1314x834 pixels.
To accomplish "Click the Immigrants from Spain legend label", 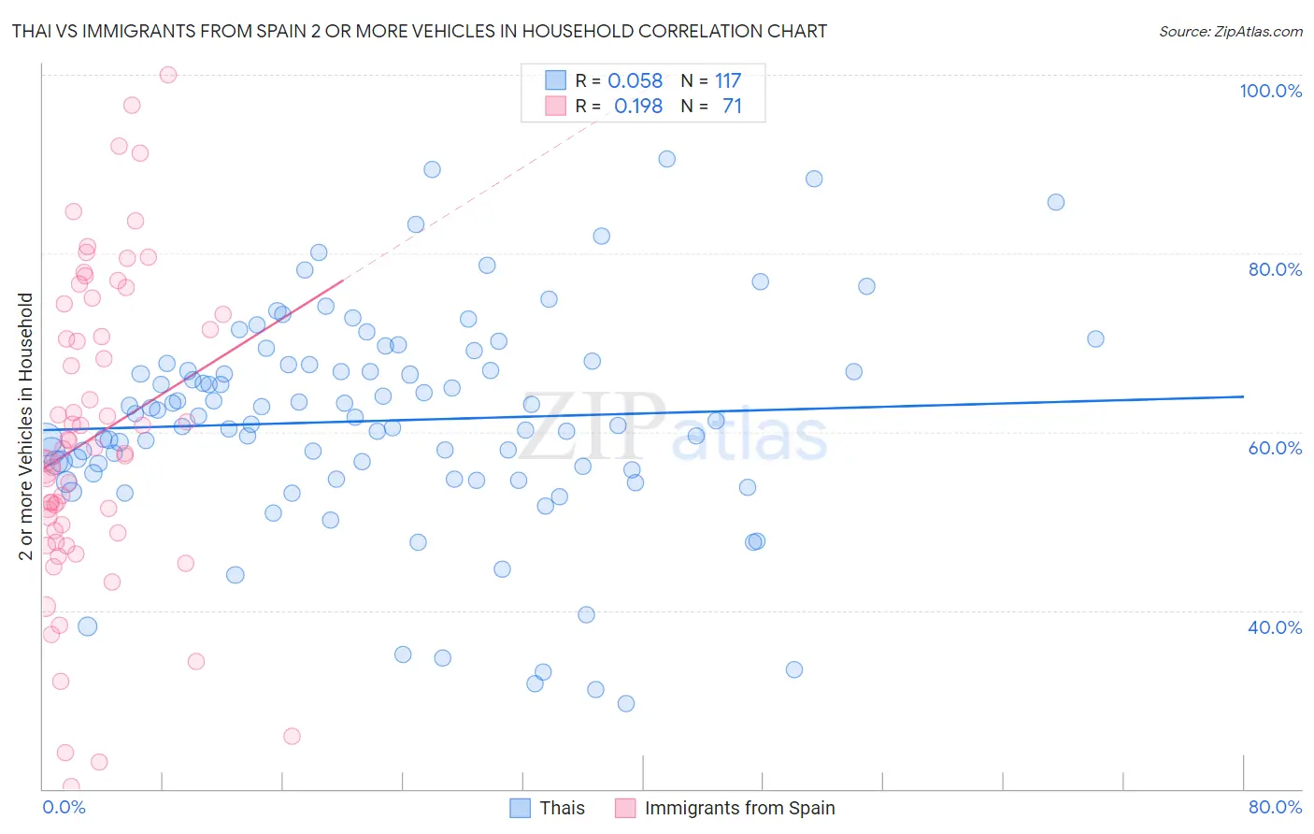I will 739,808.
